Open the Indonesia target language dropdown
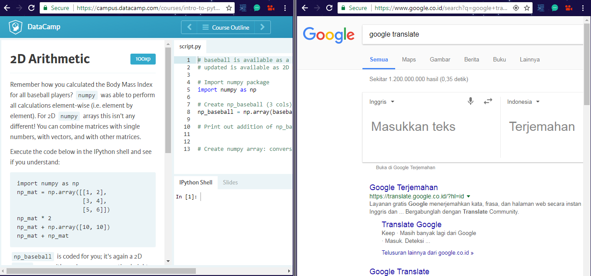Viewport: 591px width, 276px height. [523, 102]
